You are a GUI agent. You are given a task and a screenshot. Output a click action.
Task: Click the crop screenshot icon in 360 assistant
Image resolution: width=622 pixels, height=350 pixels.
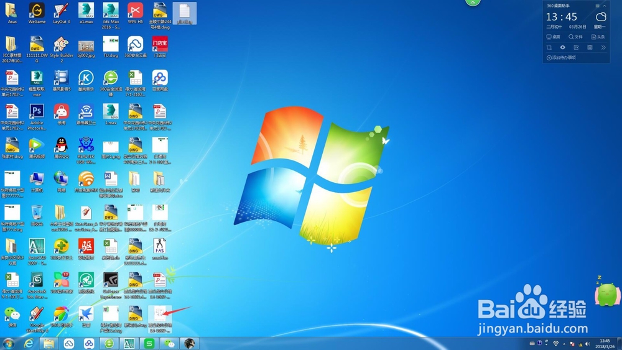click(549, 48)
